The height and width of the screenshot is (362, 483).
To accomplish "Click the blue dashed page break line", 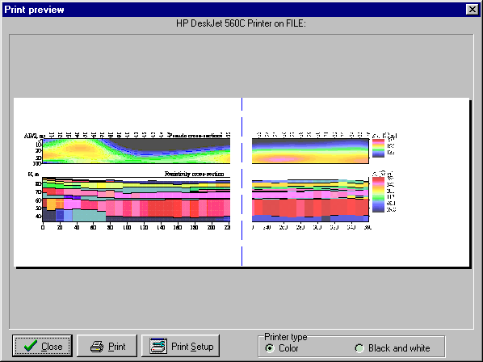I will point(241,182).
